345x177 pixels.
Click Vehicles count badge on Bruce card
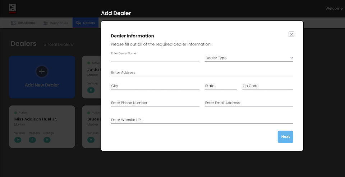(91, 139)
